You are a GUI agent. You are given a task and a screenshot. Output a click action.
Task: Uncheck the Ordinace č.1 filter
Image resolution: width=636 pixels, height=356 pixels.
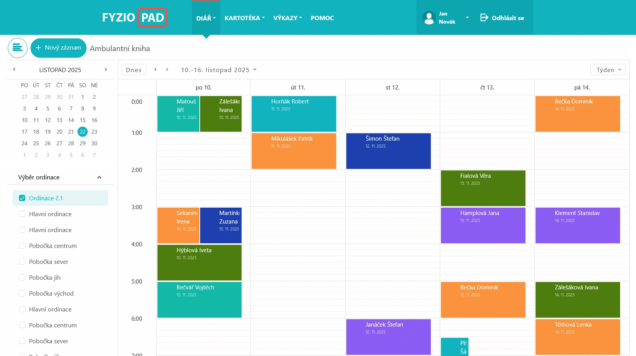click(x=22, y=198)
